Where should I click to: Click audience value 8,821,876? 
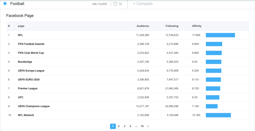pos(143,89)
